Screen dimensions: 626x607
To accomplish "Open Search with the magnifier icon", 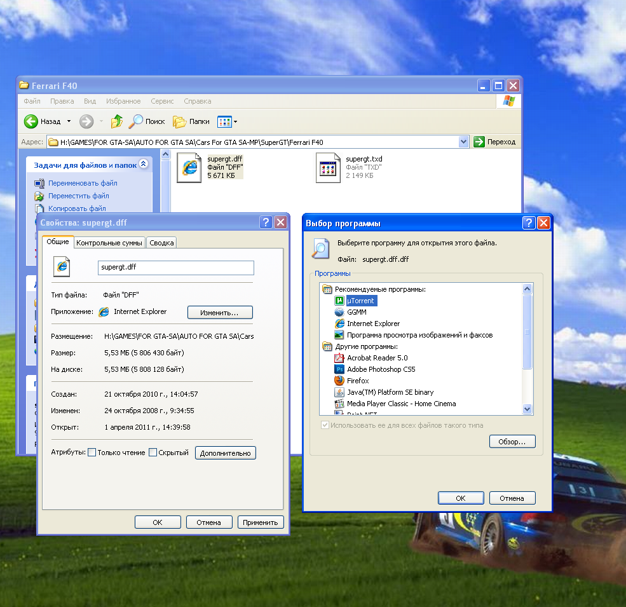I will (x=147, y=121).
